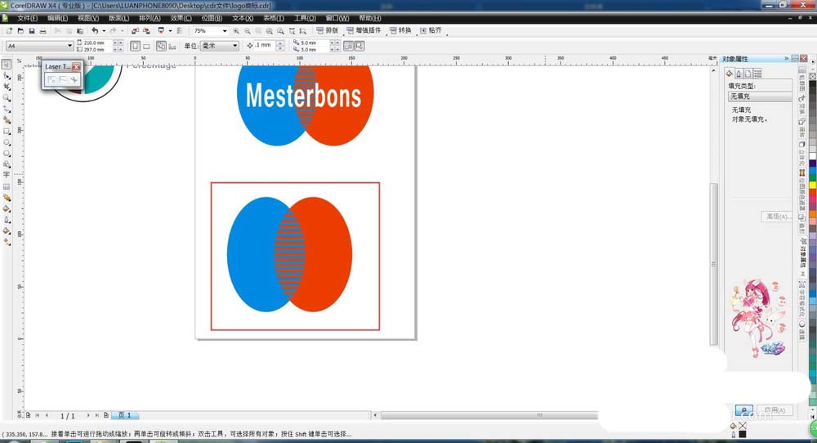This screenshot has height=443, width=817.
Task: Open the 位图(B) menu
Action: point(212,18)
